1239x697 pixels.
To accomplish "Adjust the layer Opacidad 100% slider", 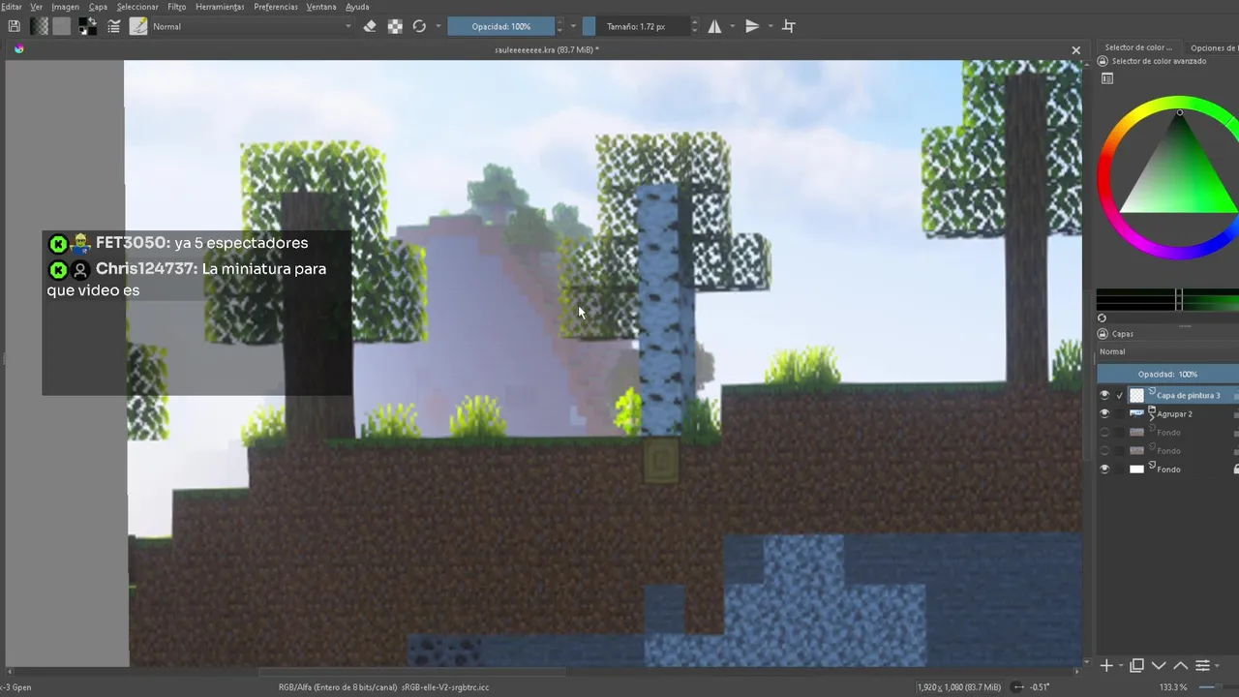I will (1167, 374).
